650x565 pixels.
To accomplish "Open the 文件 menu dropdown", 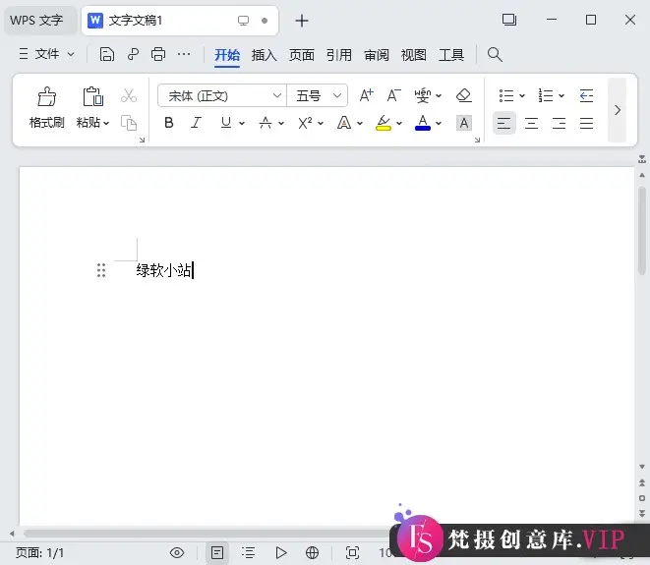I will pyautogui.click(x=46, y=54).
